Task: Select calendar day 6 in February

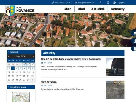Action: coord(24,68)
